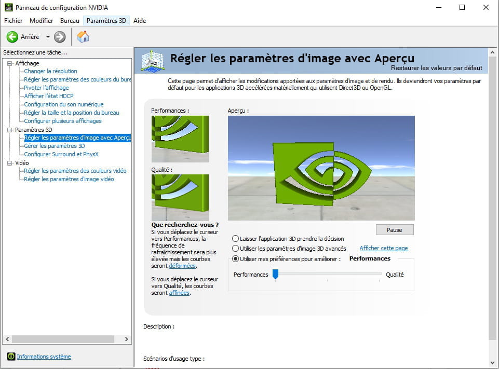Viewport: 499px width, 369px height.
Task: Click the system information icon at bottom left
Action: click(11, 356)
